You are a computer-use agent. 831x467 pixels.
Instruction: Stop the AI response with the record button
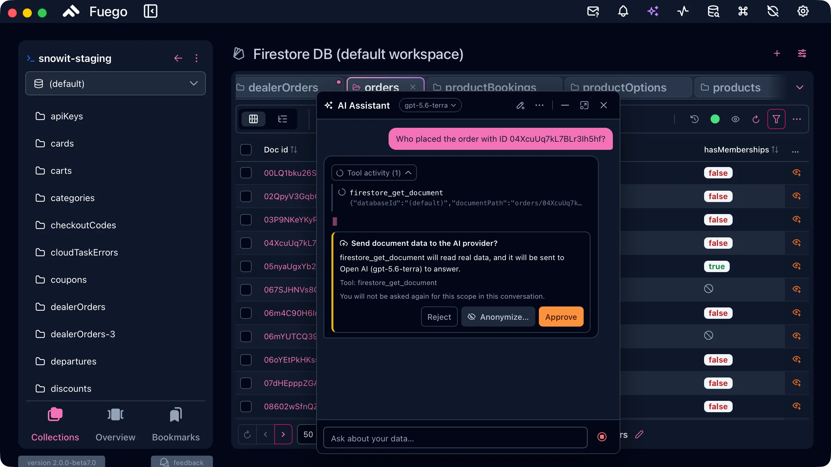pos(602,437)
